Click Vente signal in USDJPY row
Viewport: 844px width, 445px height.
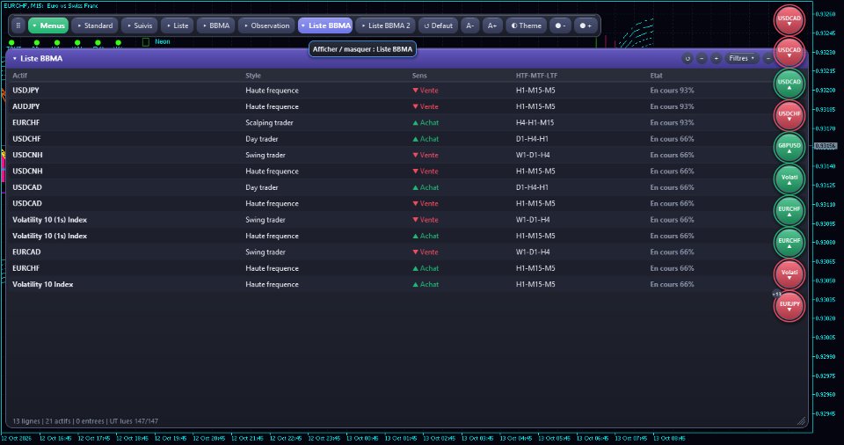click(426, 90)
